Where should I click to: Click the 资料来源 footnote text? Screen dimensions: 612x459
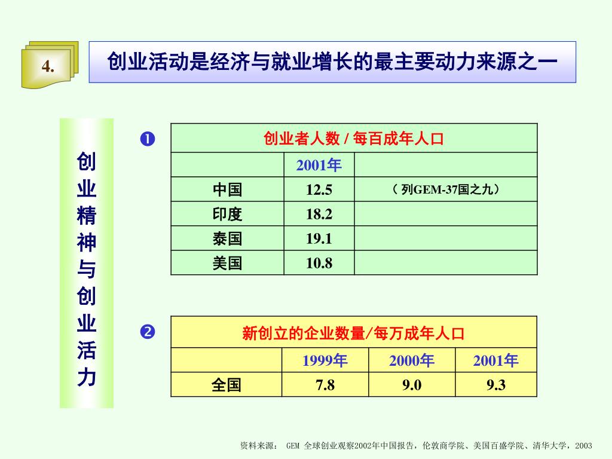pyautogui.click(x=416, y=445)
